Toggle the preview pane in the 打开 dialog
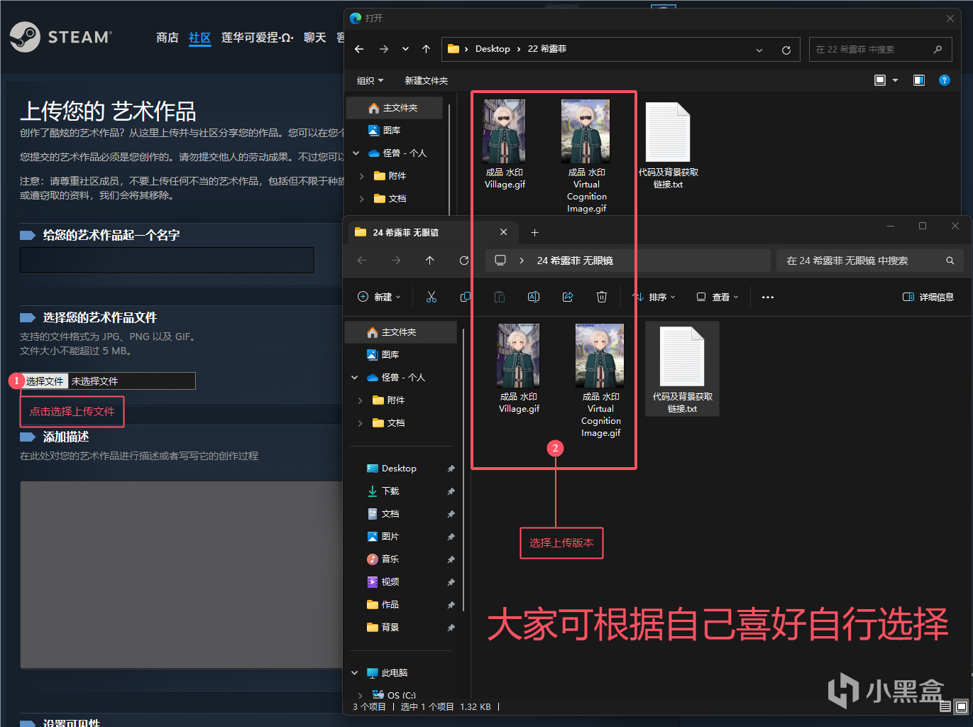The width and height of the screenshot is (973, 727). pyautogui.click(x=919, y=80)
